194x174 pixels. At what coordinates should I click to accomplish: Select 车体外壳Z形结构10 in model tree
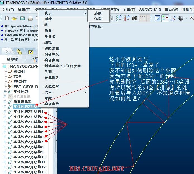pyautogui.click(x=30, y=157)
